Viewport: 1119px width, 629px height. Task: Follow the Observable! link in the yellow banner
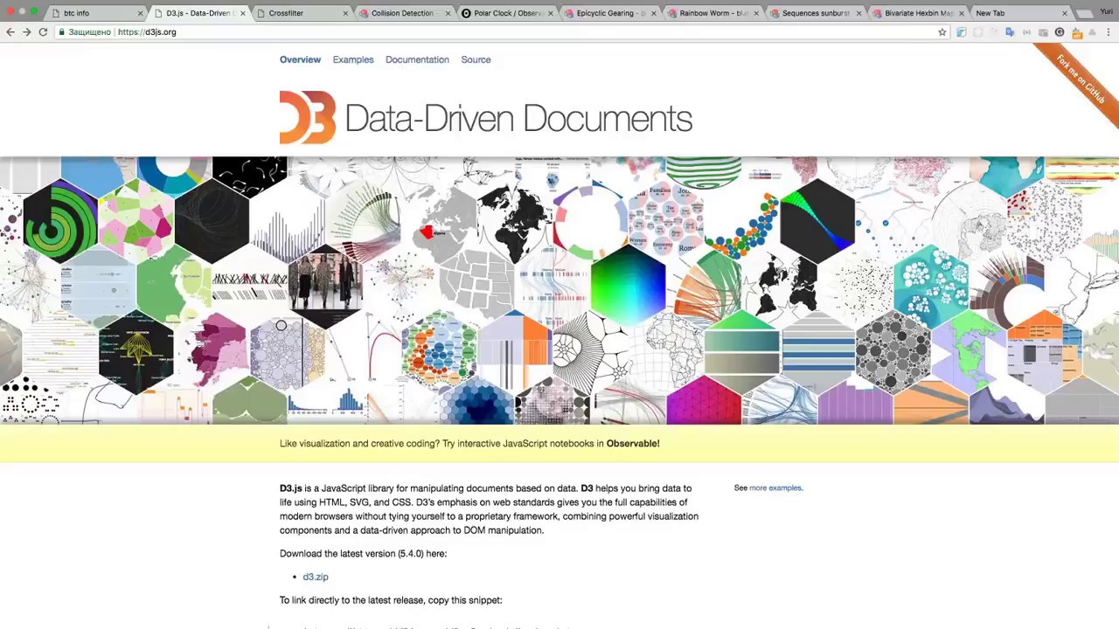pyautogui.click(x=633, y=444)
